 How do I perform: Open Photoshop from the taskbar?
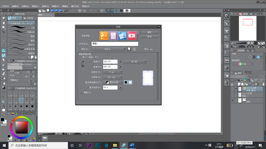click(x=98, y=145)
